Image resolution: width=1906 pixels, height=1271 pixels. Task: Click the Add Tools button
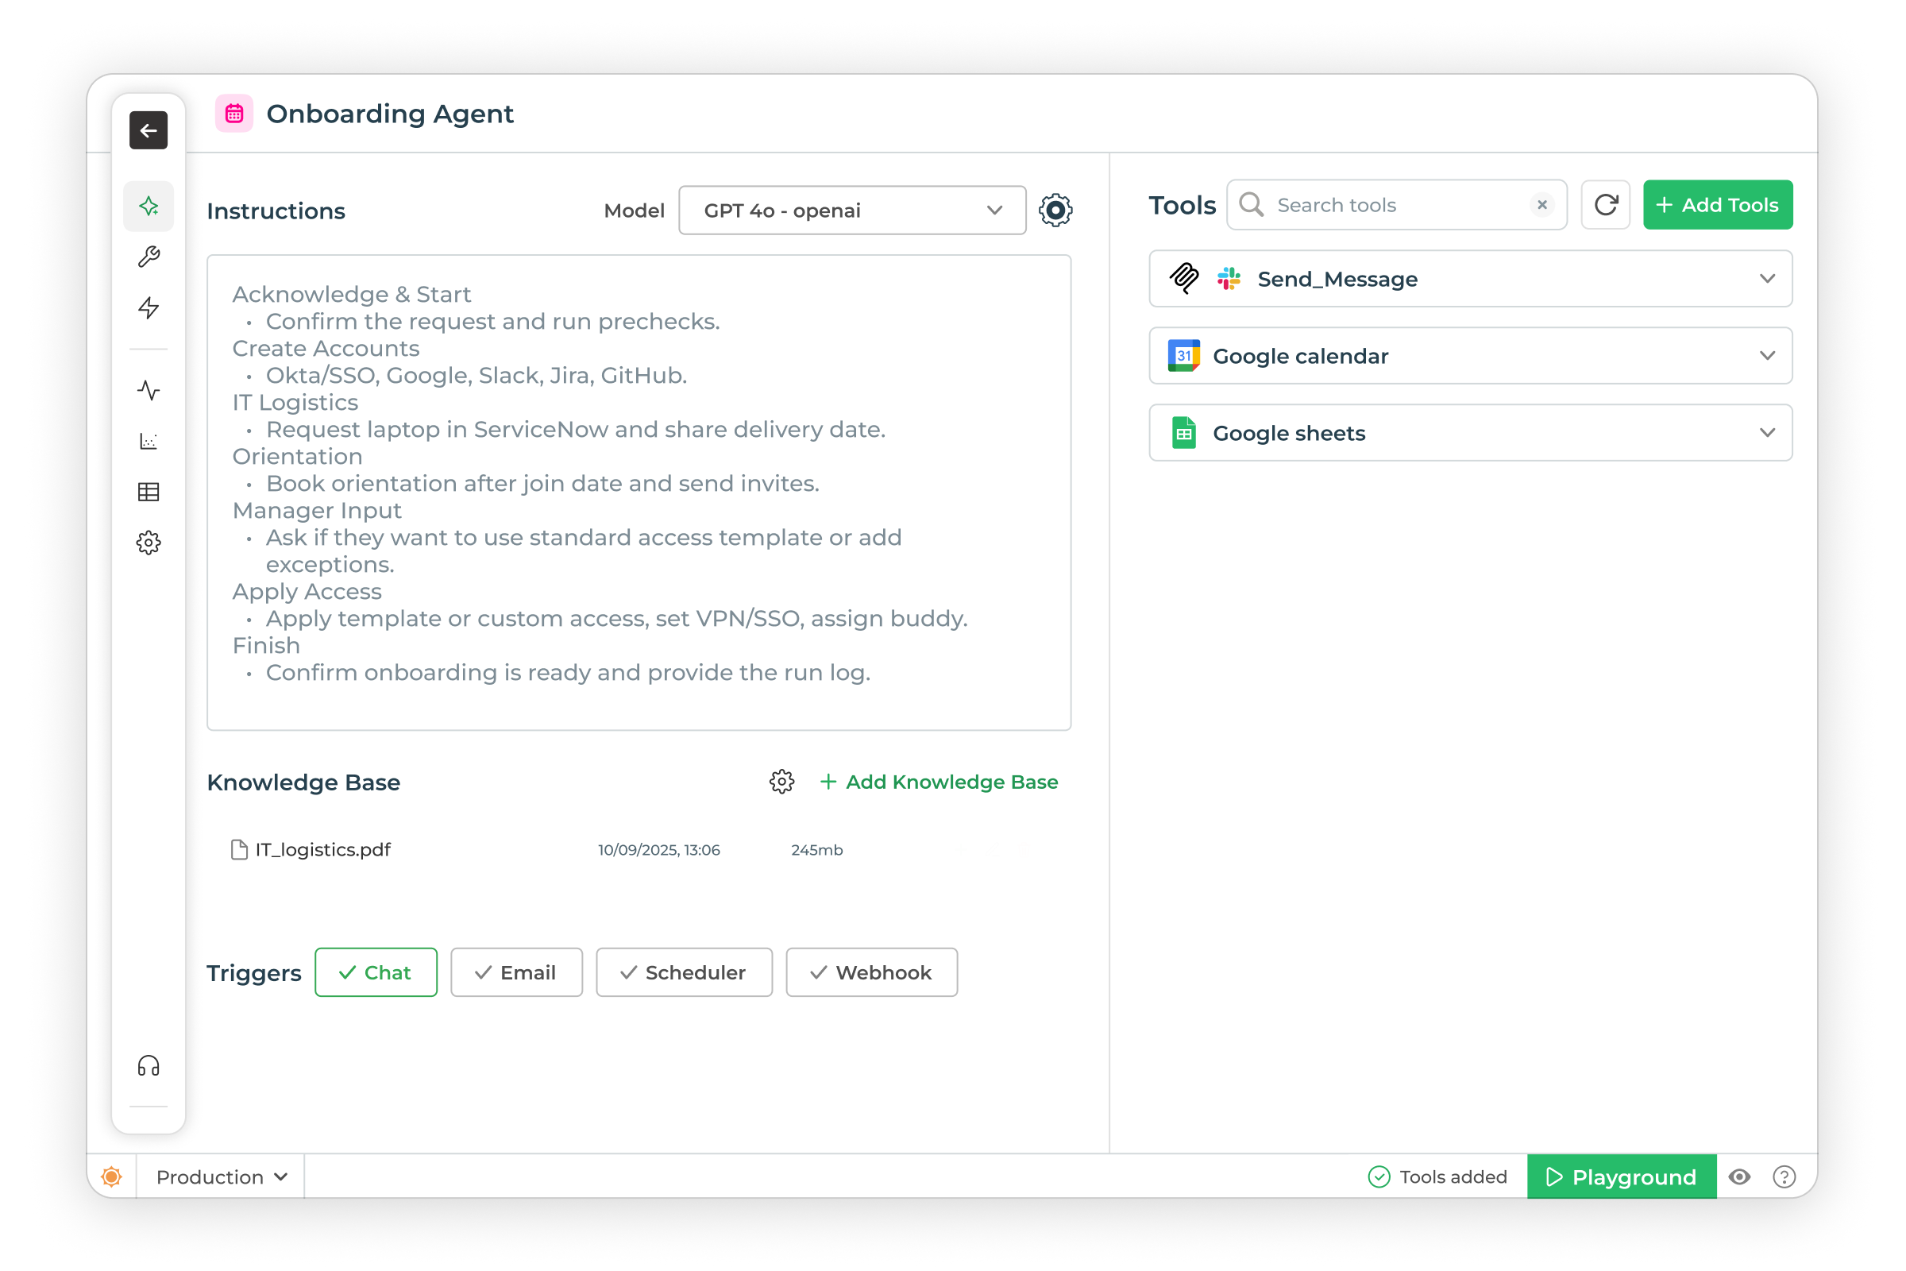[x=1717, y=205]
